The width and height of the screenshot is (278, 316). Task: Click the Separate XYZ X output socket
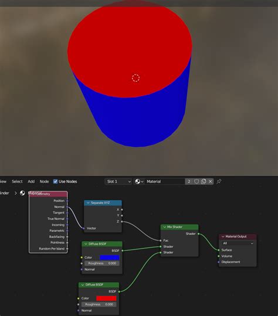click(x=122, y=210)
